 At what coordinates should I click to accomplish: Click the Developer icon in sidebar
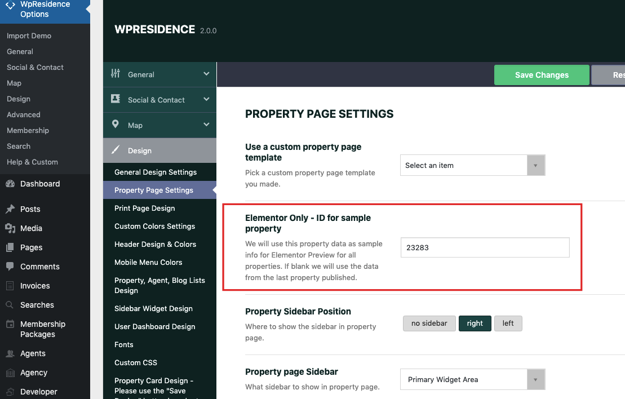click(x=10, y=392)
